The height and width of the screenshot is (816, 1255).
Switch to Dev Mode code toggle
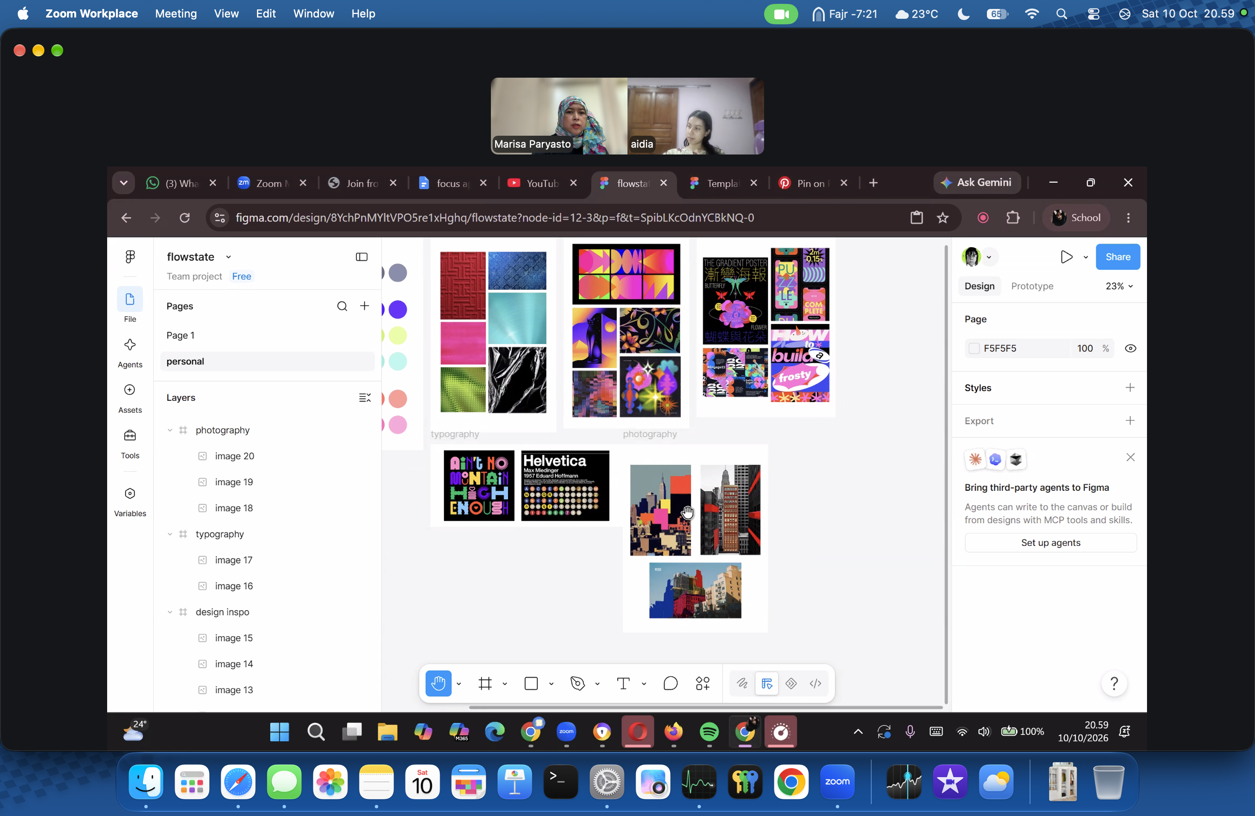(815, 683)
